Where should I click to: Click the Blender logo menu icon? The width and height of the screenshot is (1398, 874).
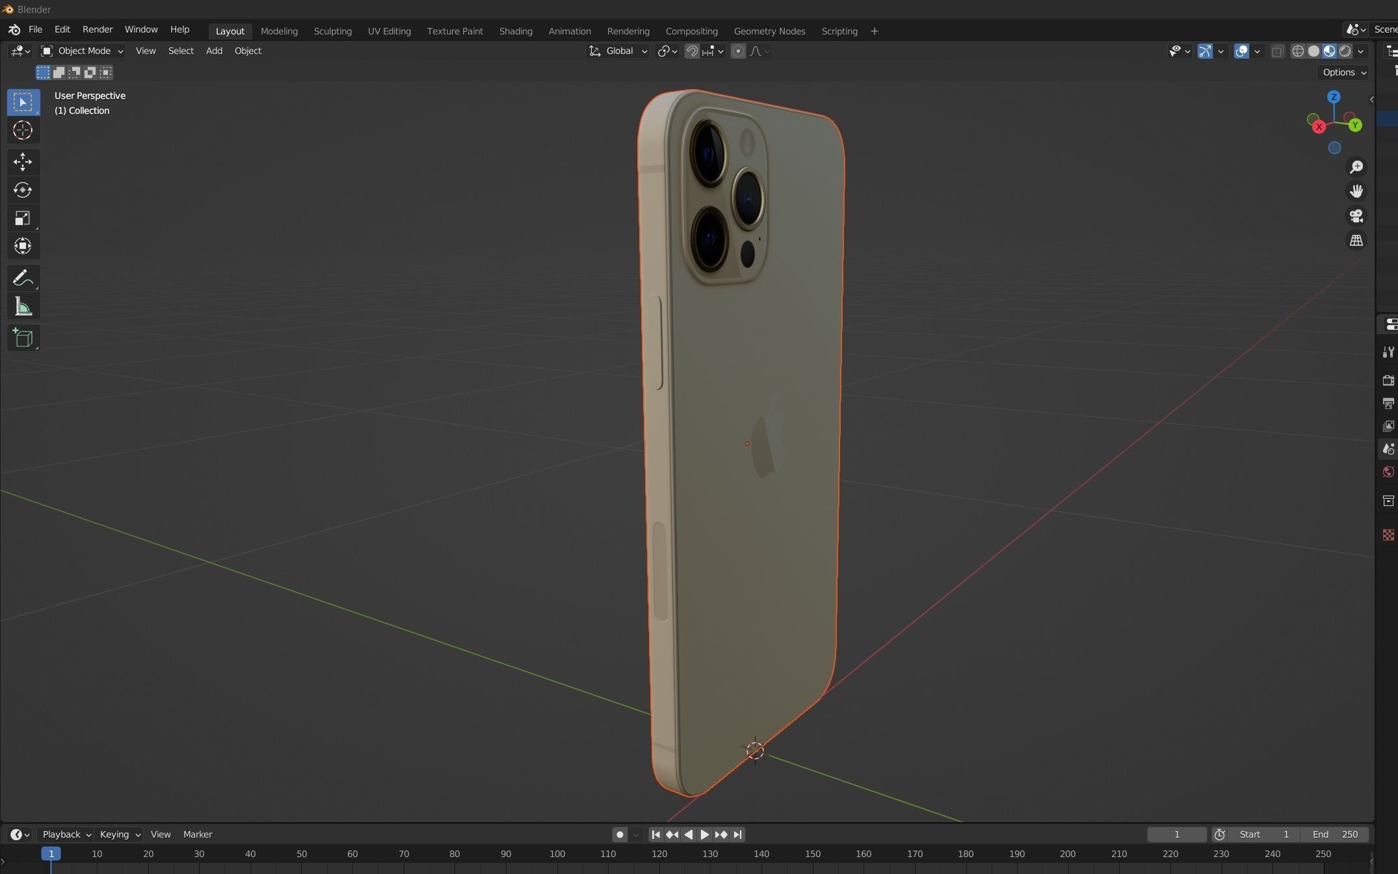[14, 30]
